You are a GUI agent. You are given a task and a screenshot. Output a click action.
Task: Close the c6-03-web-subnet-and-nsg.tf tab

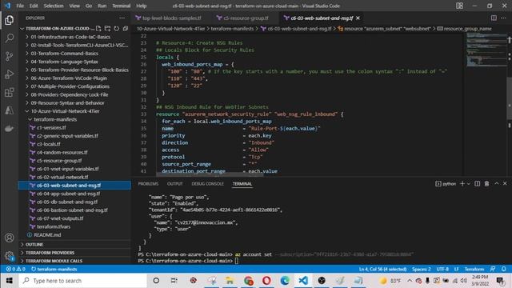[x=358, y=18]
